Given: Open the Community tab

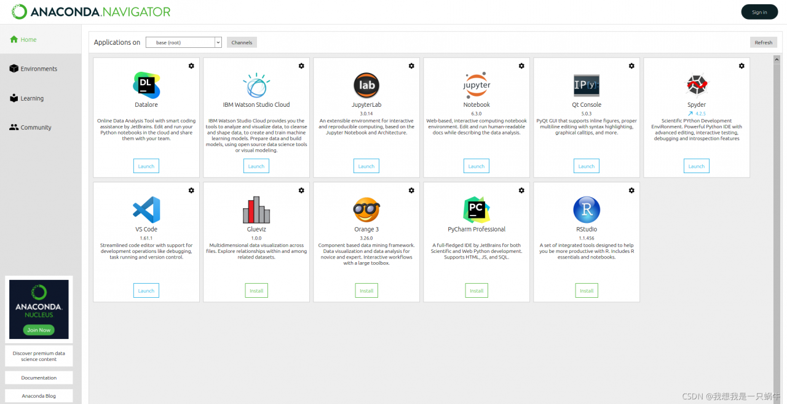Looking at the screenshot, I should (x=41, y=128).
